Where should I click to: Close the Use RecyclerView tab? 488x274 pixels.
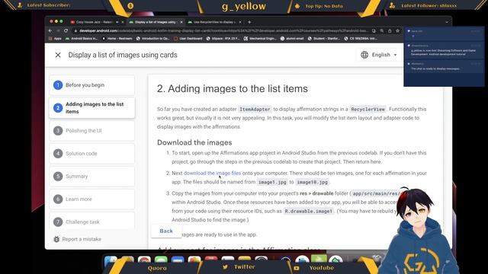pos(240,22)
